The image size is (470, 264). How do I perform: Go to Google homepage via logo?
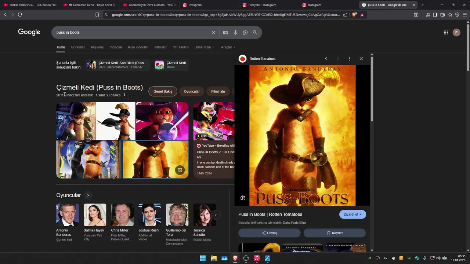pyautogui.click(x=29, y=32)
